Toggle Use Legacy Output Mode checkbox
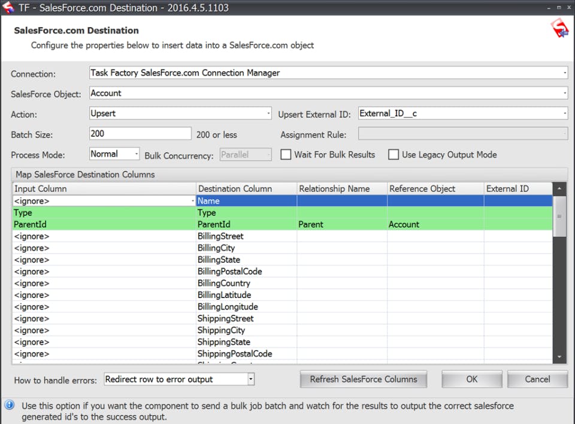Image resolution: width=575 pixels, height=424 pixels. (394, 154)
